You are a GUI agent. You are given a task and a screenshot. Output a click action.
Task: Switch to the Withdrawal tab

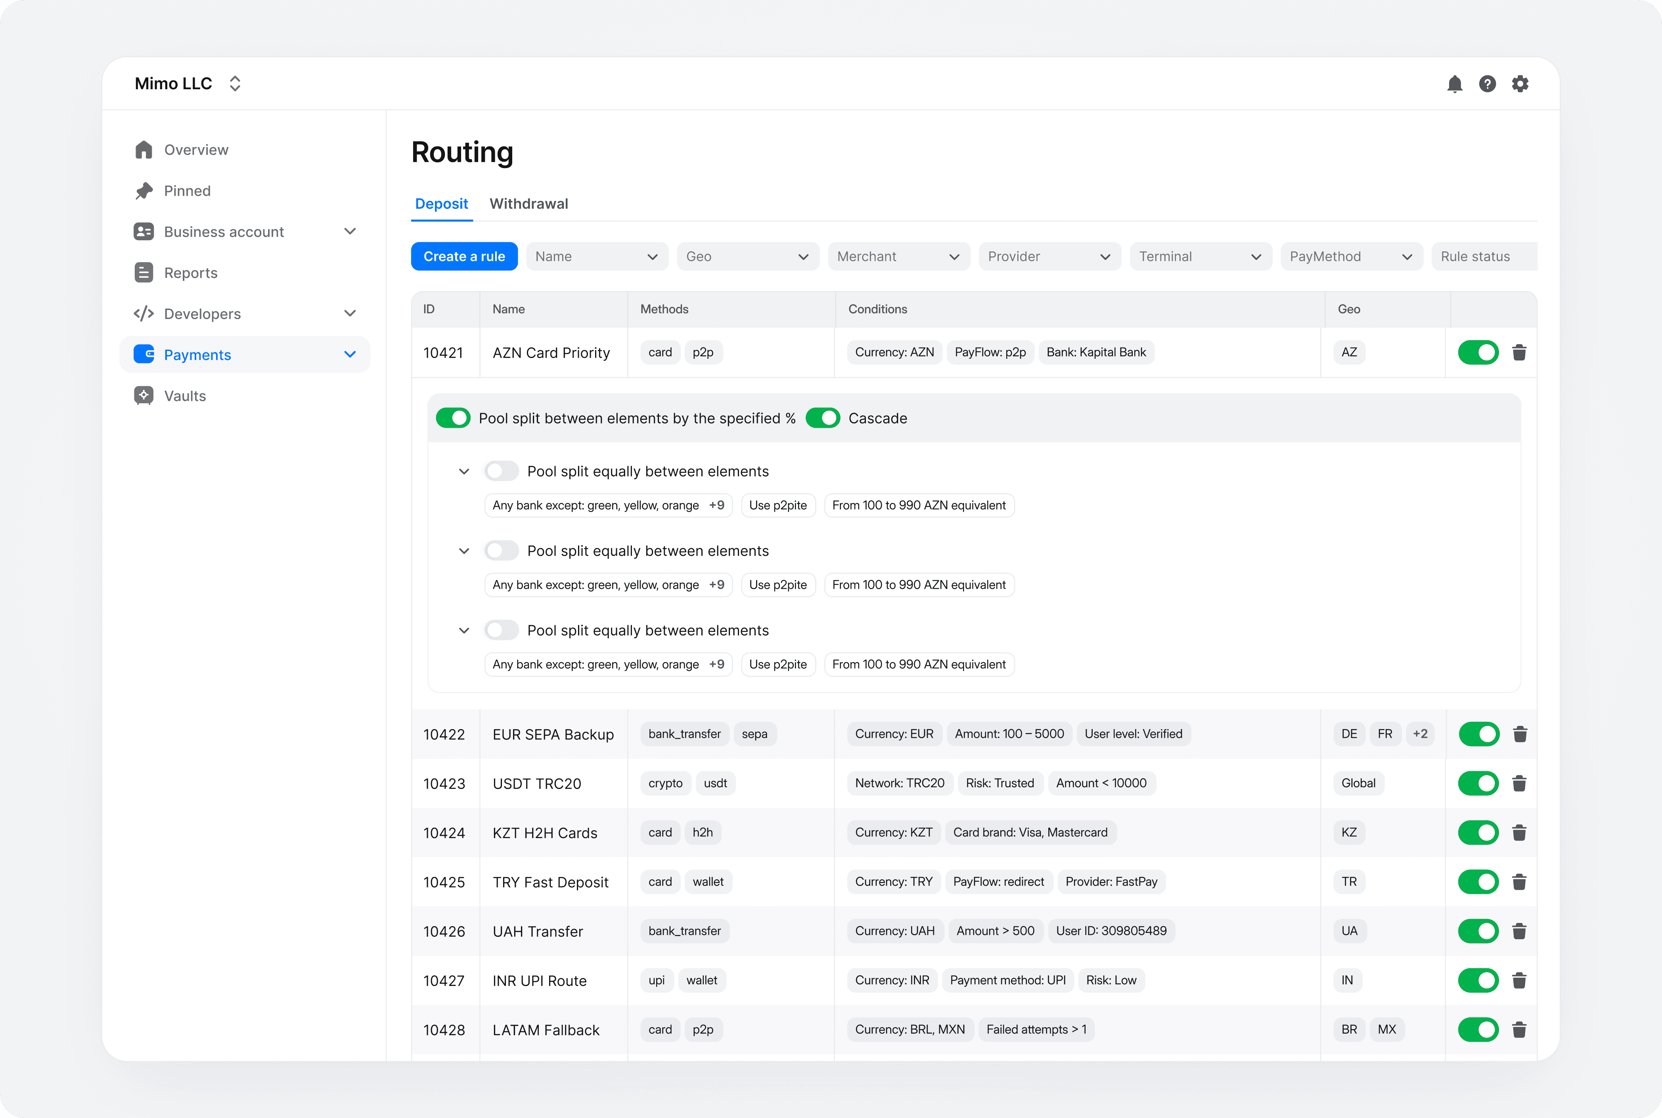click(529, 204)
